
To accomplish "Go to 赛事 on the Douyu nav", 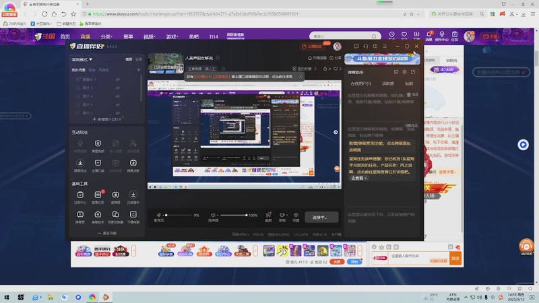I will click(128, 36).
